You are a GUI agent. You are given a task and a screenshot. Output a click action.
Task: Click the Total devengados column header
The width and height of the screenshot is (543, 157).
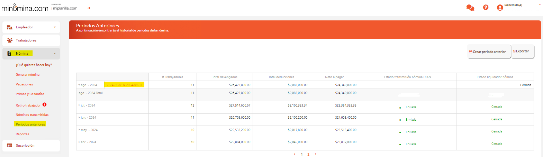pyautogui.click(x=225, y=77)
